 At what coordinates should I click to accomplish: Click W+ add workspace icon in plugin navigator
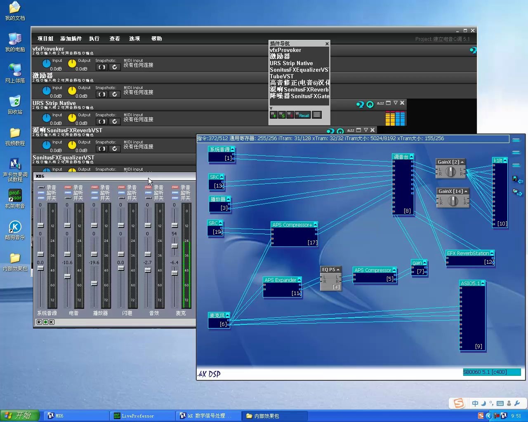(273, 115)
